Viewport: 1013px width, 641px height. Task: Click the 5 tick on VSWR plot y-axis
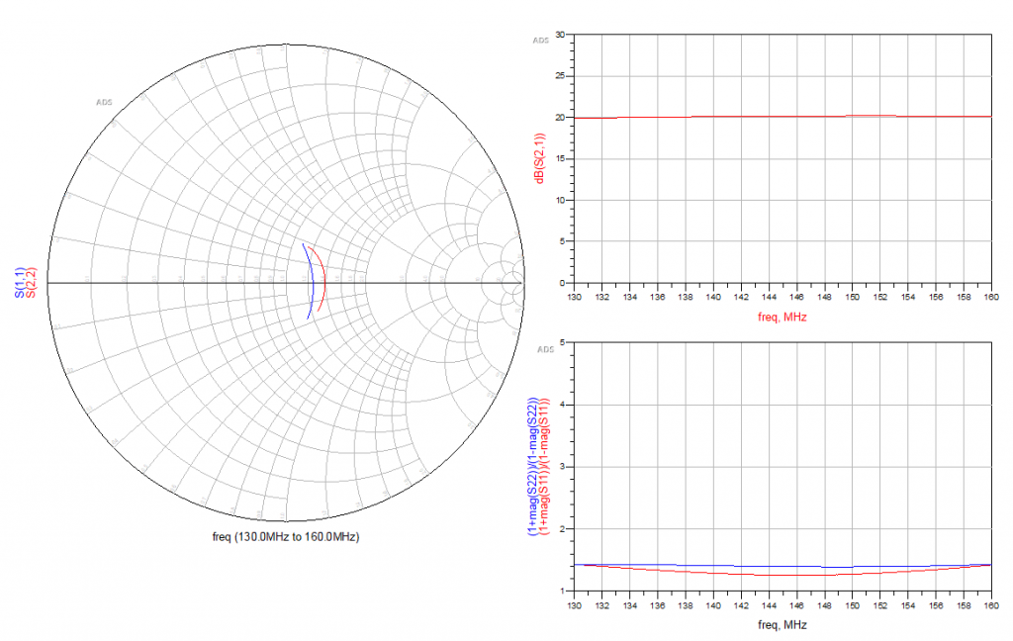(x=562, y=342)
